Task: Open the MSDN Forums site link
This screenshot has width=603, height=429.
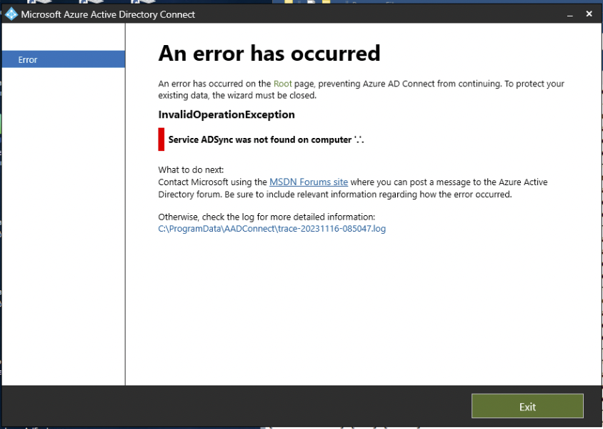Action: click(309, 182)
